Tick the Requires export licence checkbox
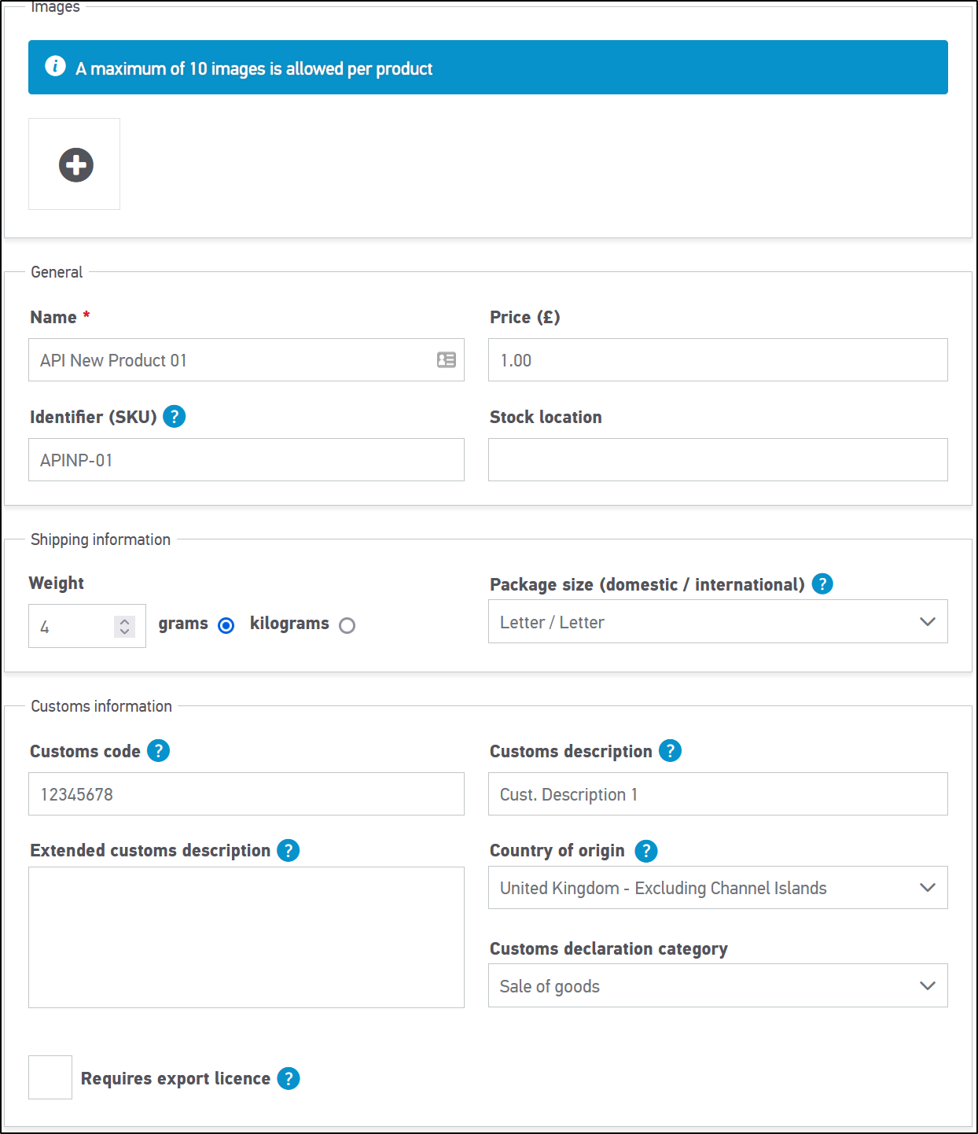978x1134 pixels. click(50, 1077)
